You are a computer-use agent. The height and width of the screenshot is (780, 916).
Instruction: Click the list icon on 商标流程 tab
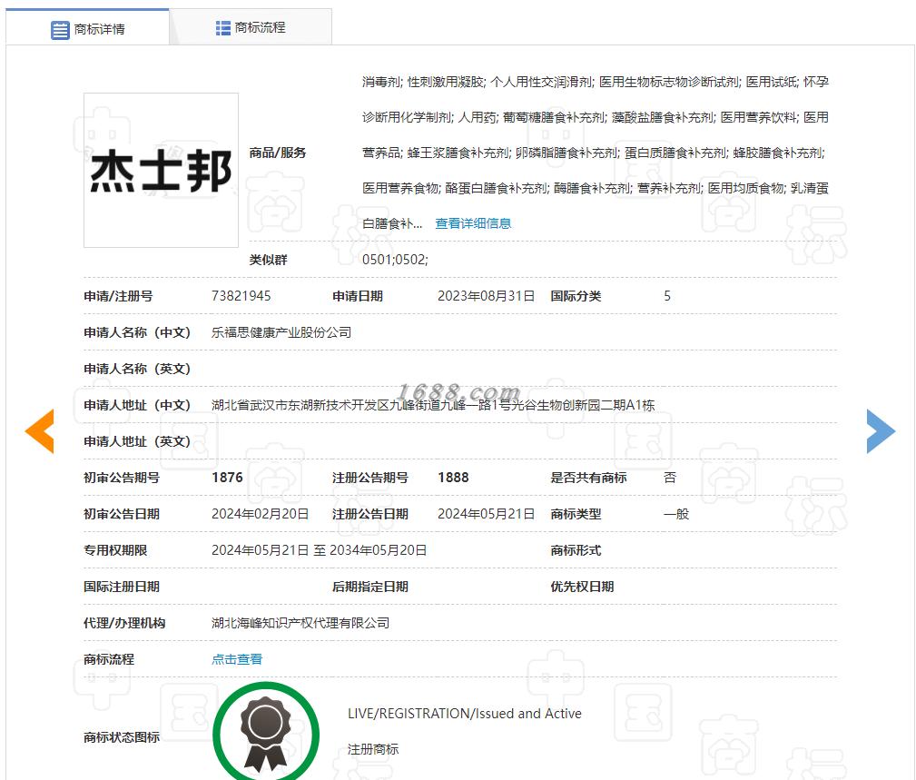(222, 27)
